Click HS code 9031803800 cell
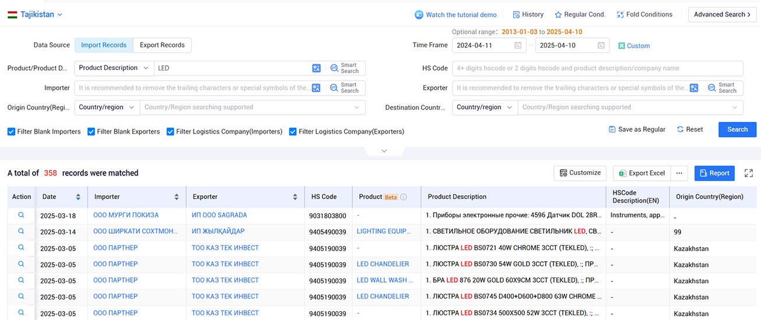 328,216
